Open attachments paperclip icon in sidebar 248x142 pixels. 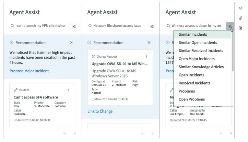240,18
